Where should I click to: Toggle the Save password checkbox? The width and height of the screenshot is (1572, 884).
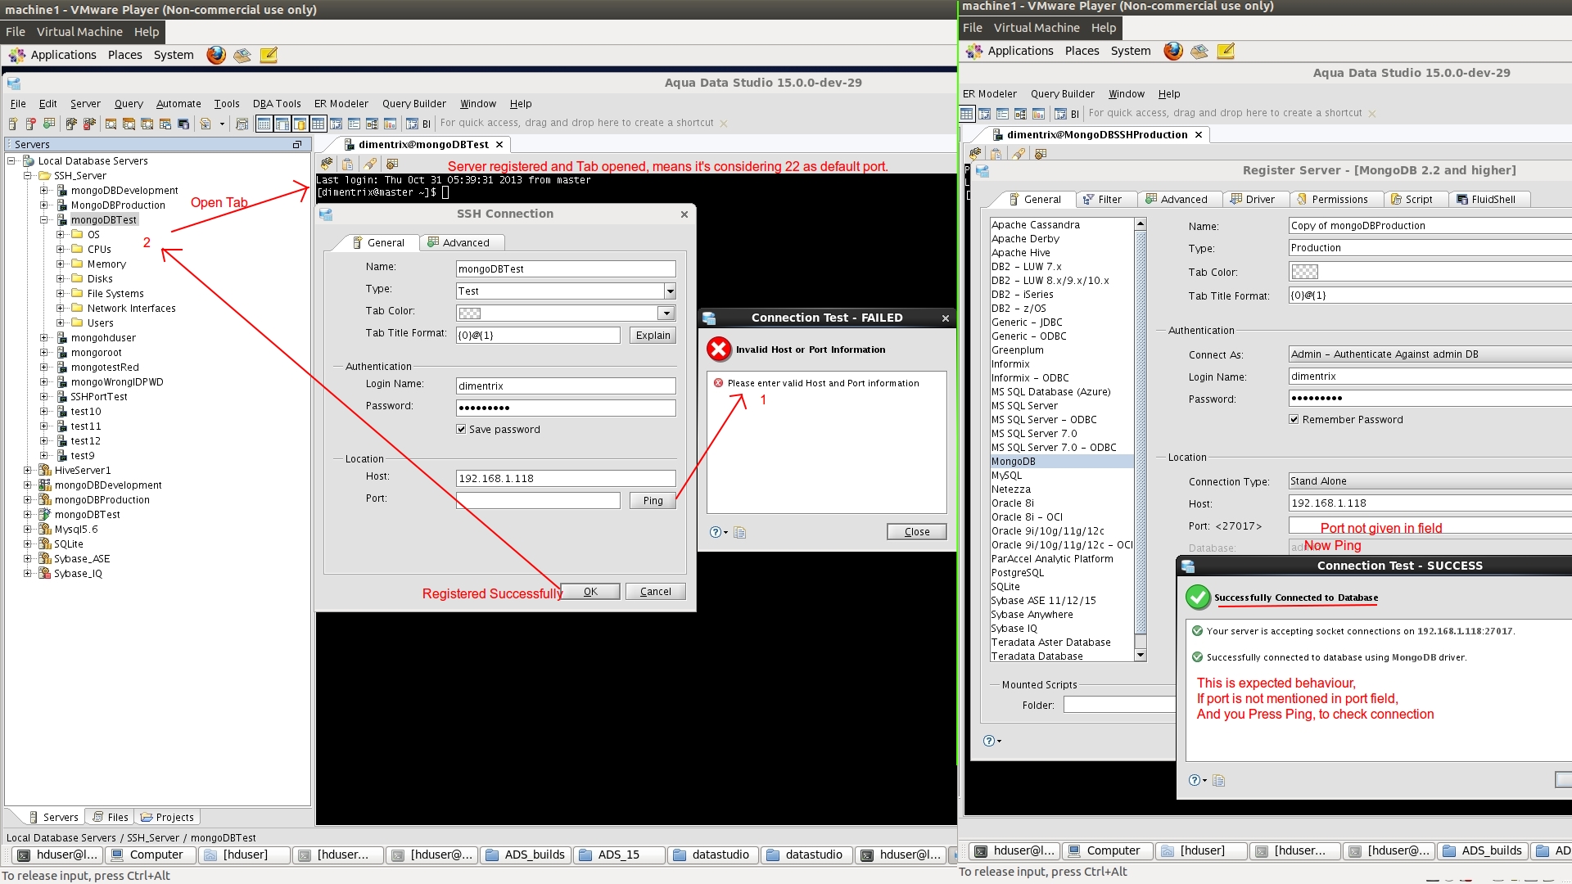click(x=461, y=429)
